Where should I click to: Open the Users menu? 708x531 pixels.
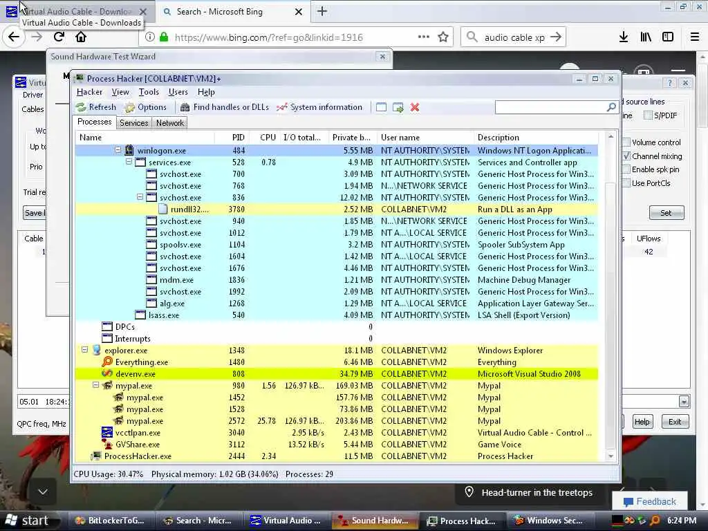[178, 92]
